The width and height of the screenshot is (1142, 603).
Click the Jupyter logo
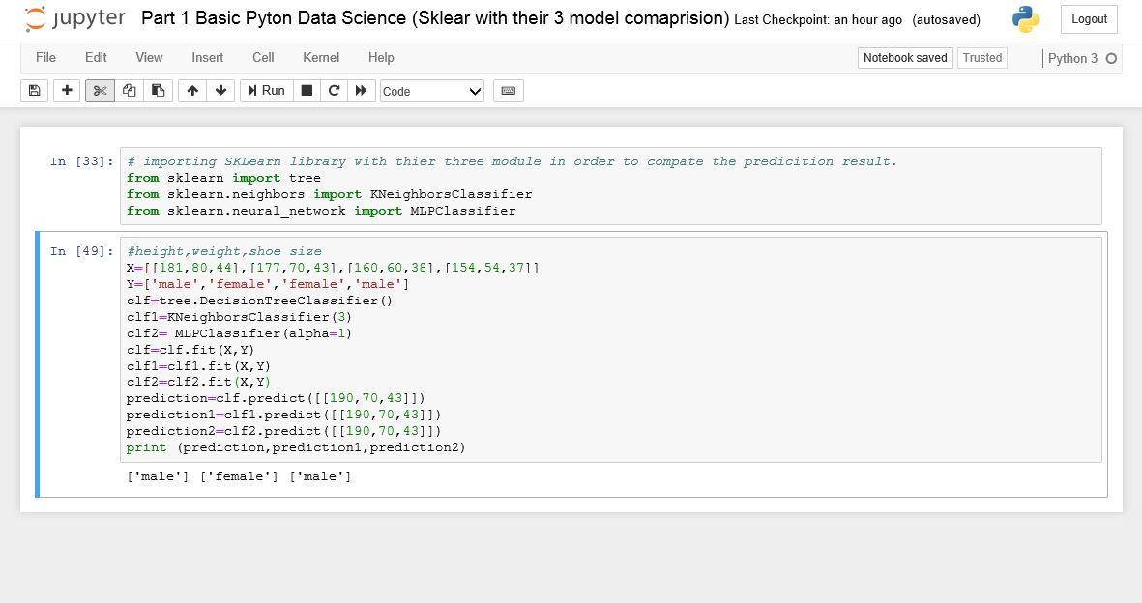pyautogui.click(x=75, y=18)
